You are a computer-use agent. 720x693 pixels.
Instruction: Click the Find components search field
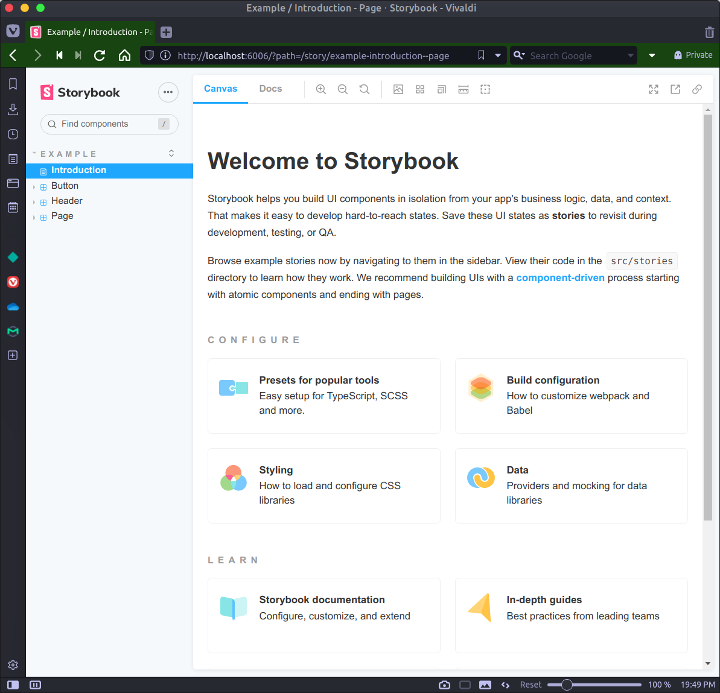109,124
